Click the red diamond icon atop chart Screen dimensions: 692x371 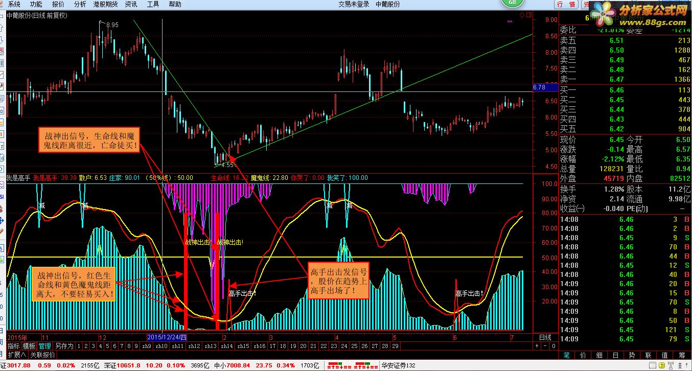click(x=521, y=15)
